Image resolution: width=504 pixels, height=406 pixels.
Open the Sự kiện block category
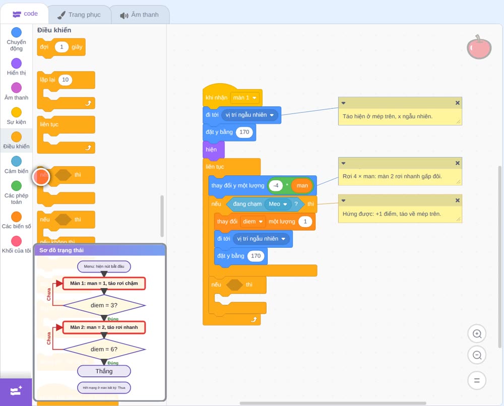point(17,116)
